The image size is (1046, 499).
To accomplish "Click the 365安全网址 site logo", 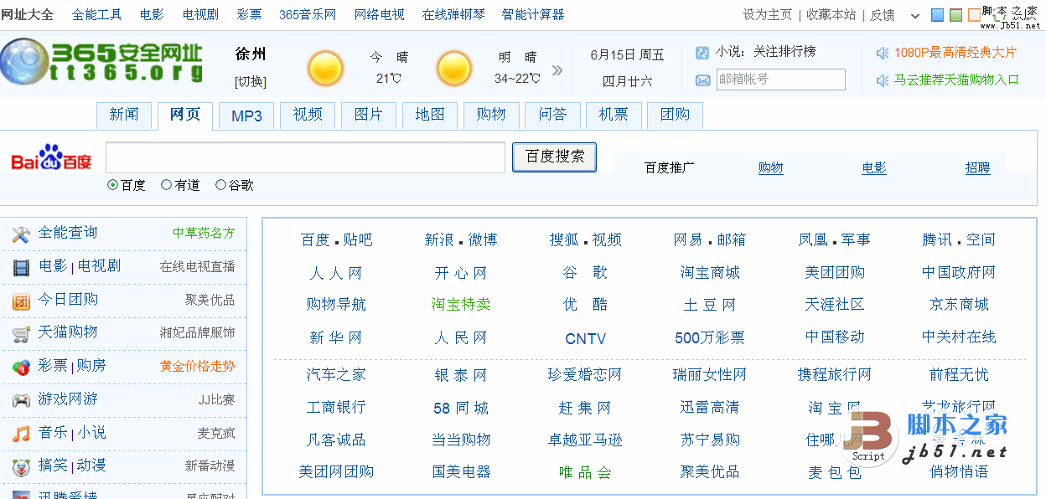I will [x=101, y=62].
